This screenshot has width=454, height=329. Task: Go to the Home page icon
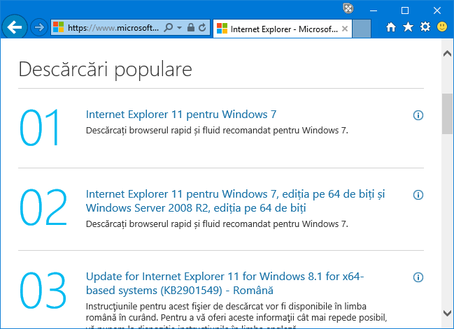point(391,27)
